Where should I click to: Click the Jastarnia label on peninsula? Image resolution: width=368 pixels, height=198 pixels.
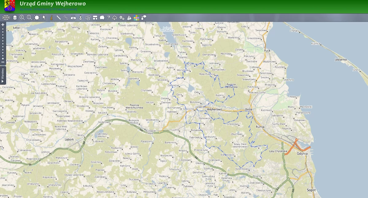(341, 59)
